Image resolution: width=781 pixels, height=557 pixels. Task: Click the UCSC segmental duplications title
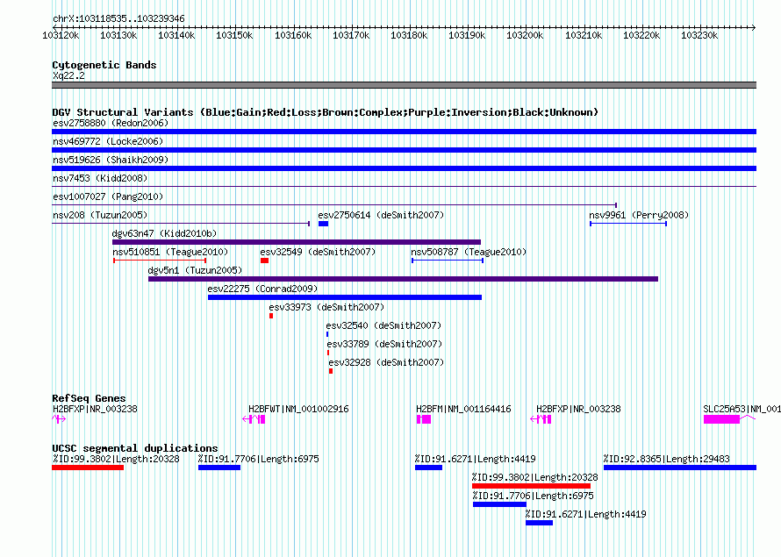pyautogui.click(x=135, y=448)
